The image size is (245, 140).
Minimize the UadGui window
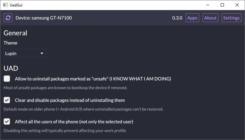[x=208, y=5]
